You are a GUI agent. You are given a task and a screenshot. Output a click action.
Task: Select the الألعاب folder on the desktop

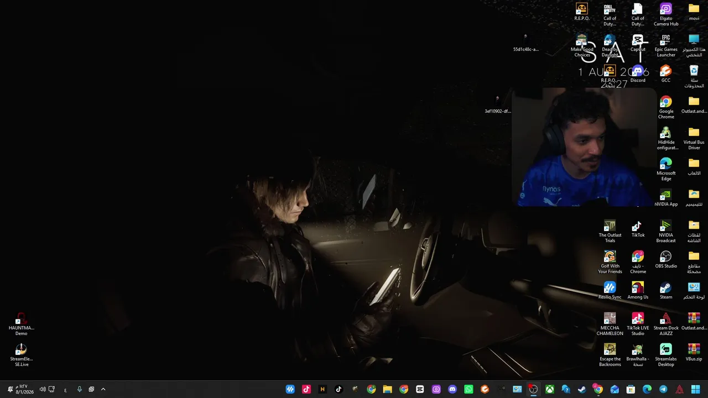(x=694, y=167)
